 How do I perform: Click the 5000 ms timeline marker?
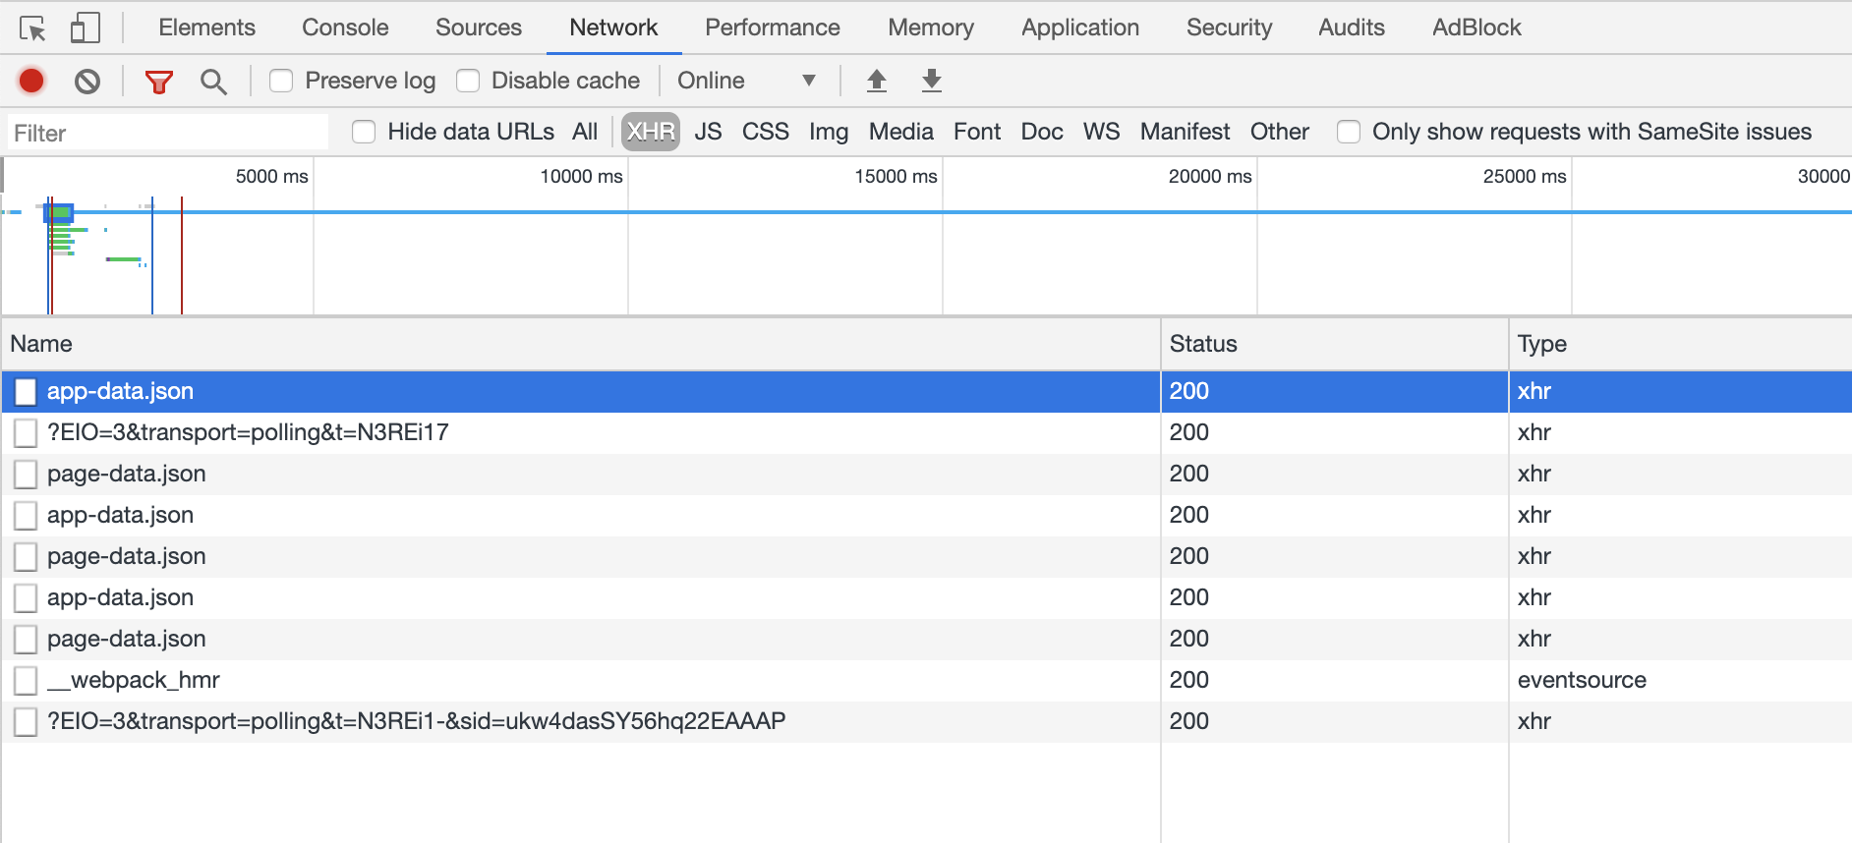coord(271,176)
